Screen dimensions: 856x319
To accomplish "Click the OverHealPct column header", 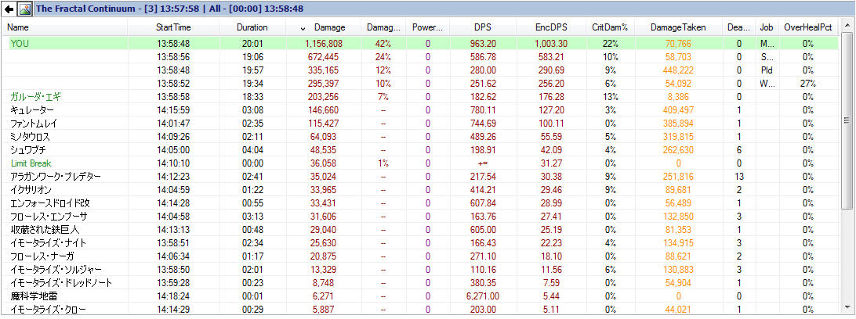I will click(808, 27).
